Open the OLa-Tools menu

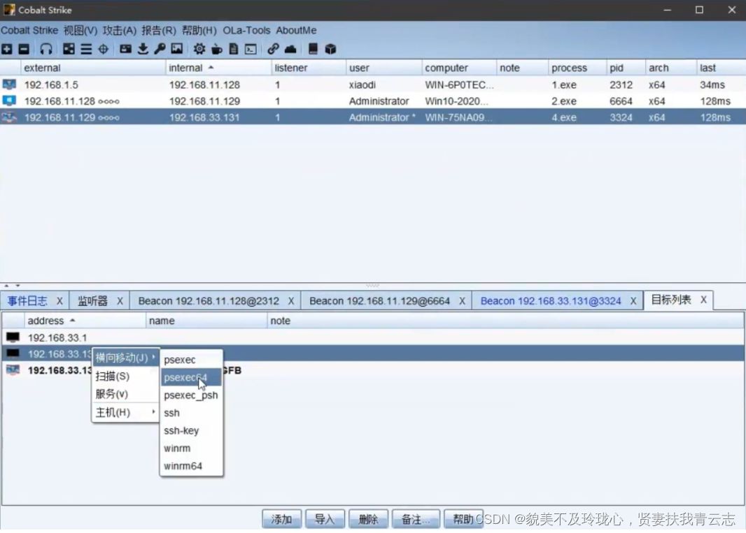[x=246, y=31]
